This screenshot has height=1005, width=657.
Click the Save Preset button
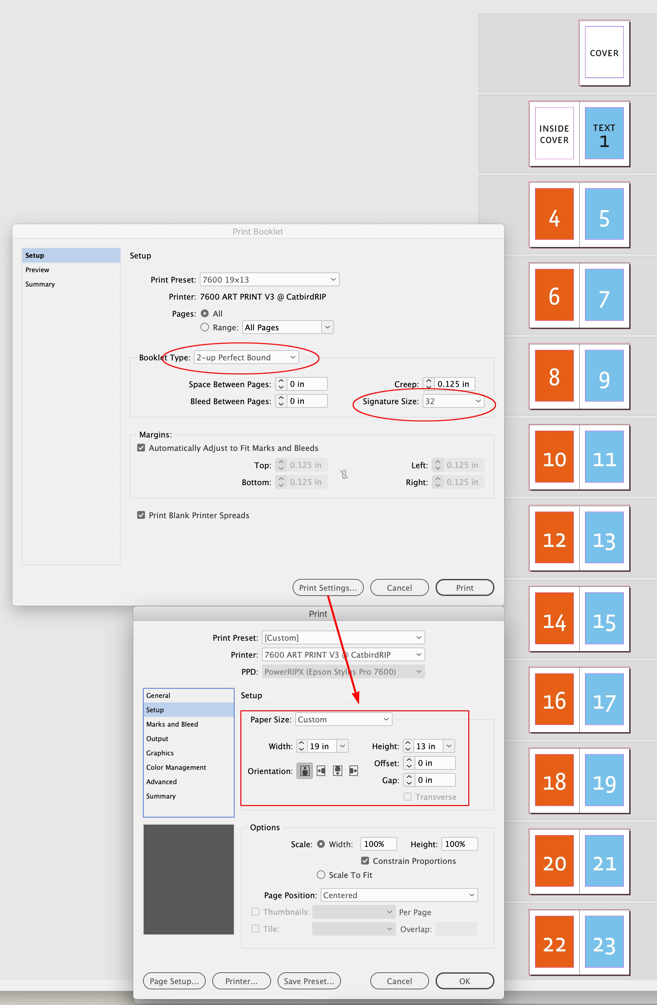point(309,981)
